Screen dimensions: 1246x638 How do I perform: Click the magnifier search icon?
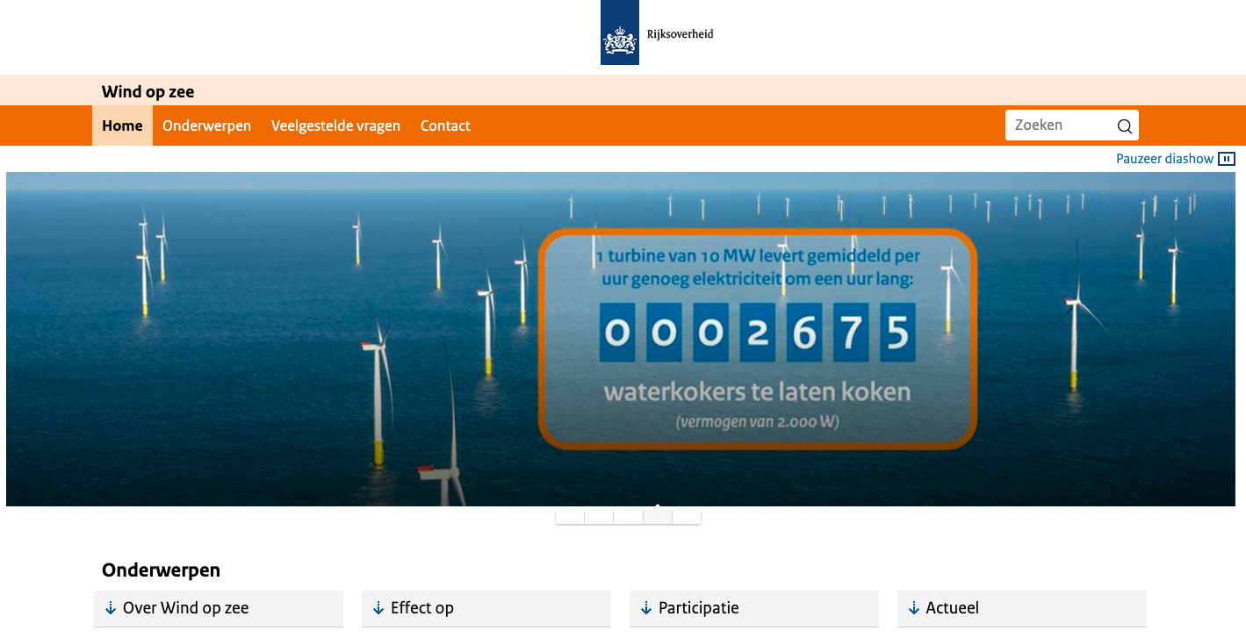coord(1125,126)
